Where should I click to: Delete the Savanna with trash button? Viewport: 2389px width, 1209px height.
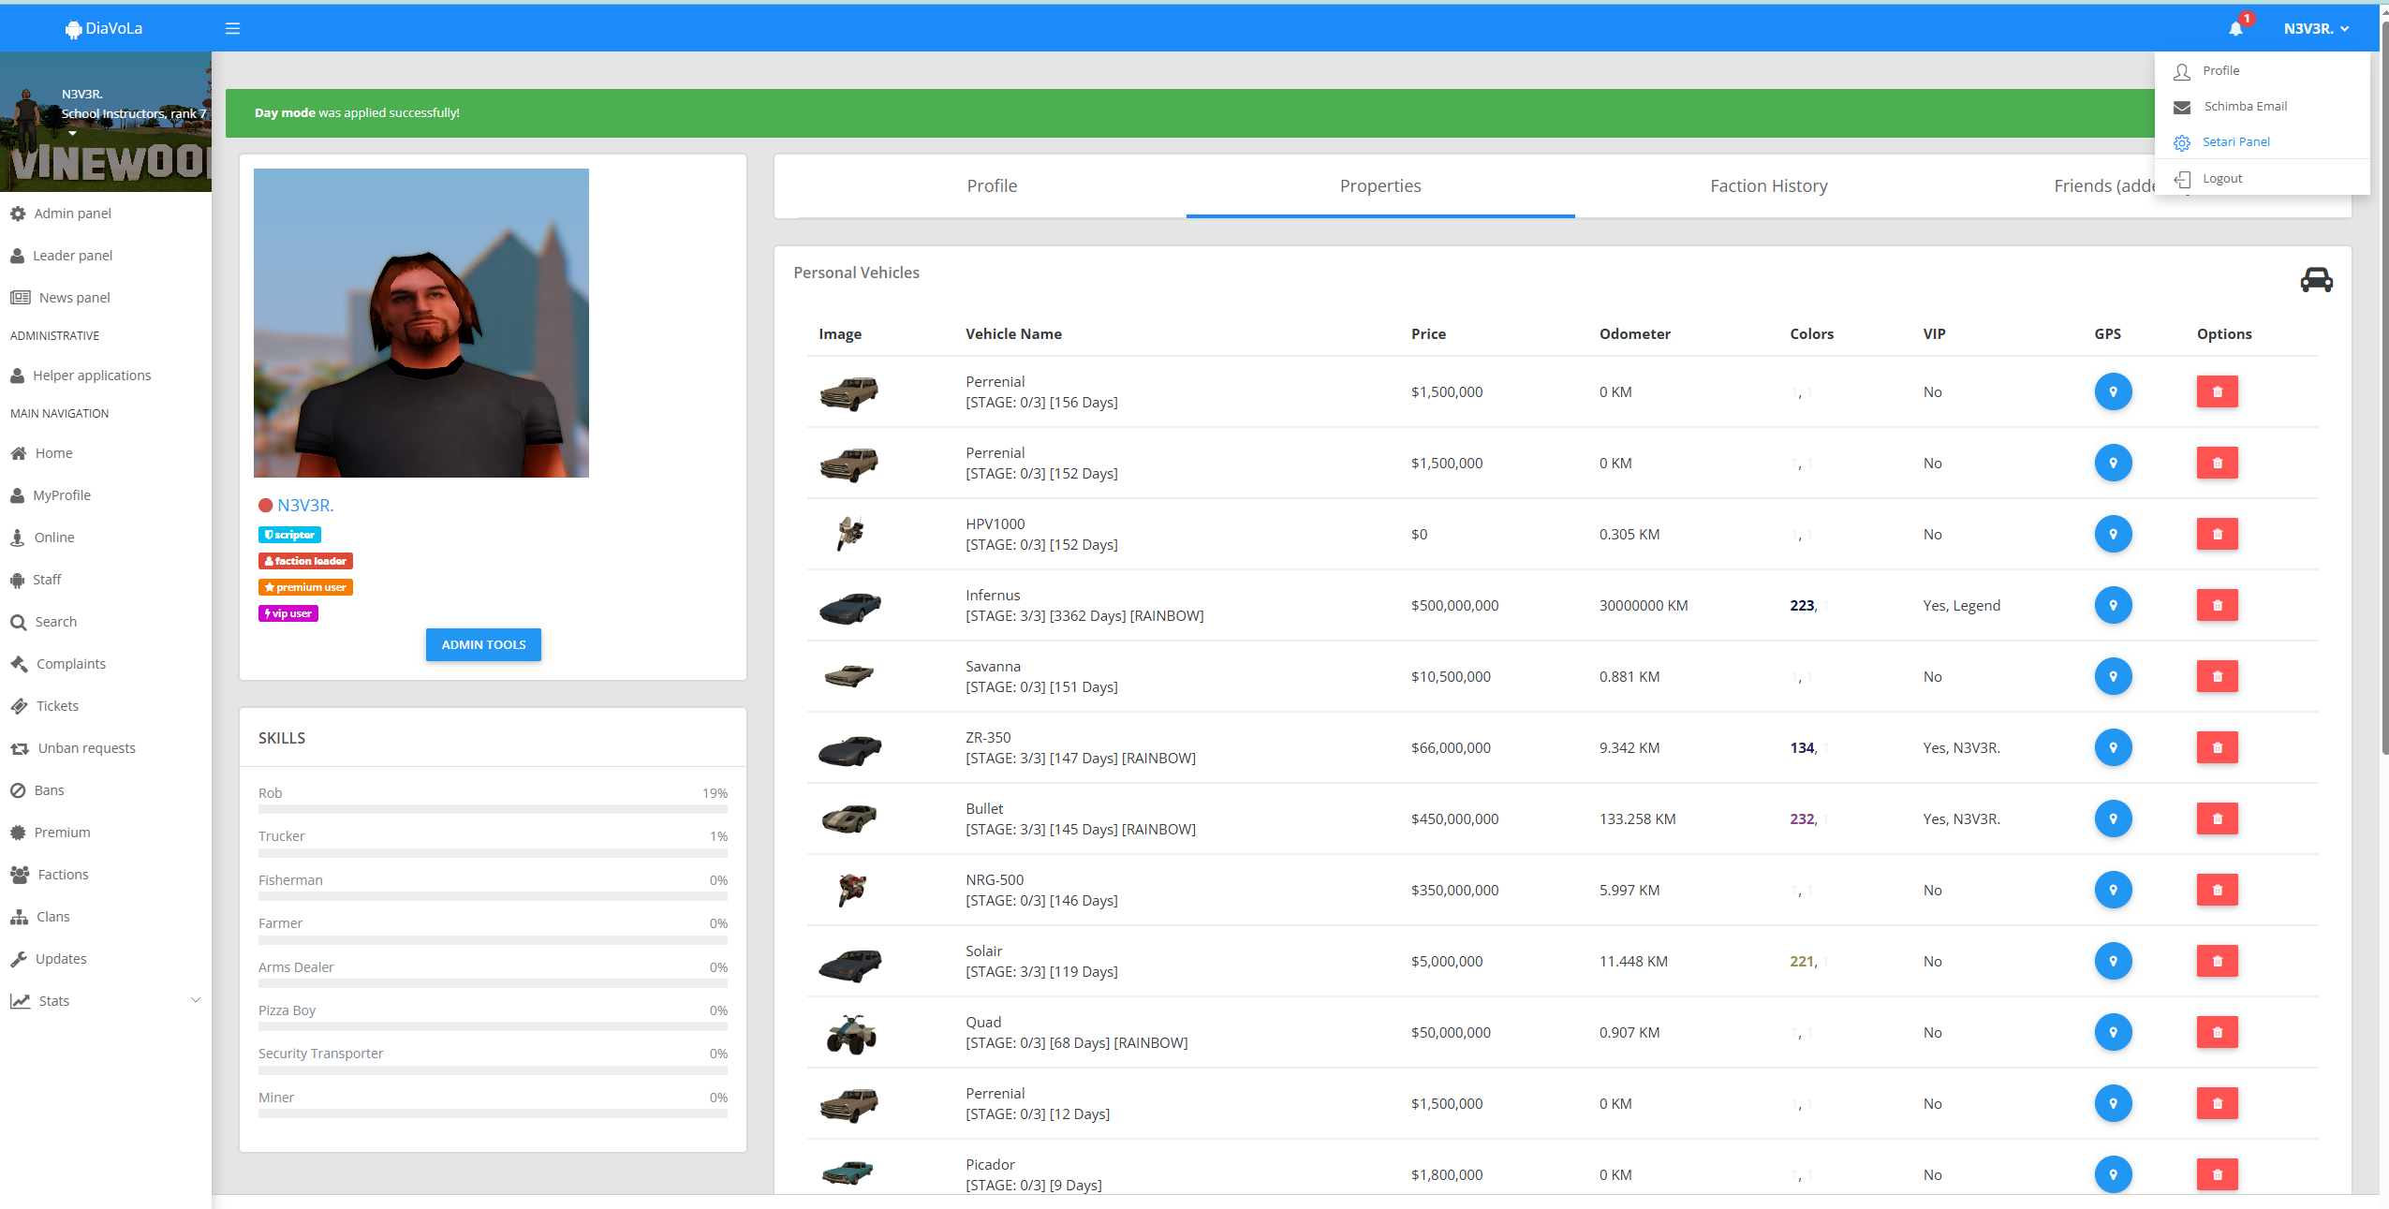(x=2216, y=677)
